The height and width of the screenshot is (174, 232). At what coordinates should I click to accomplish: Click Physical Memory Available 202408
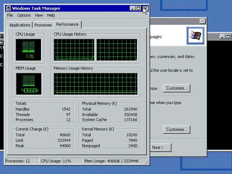(x=130, y=115)
